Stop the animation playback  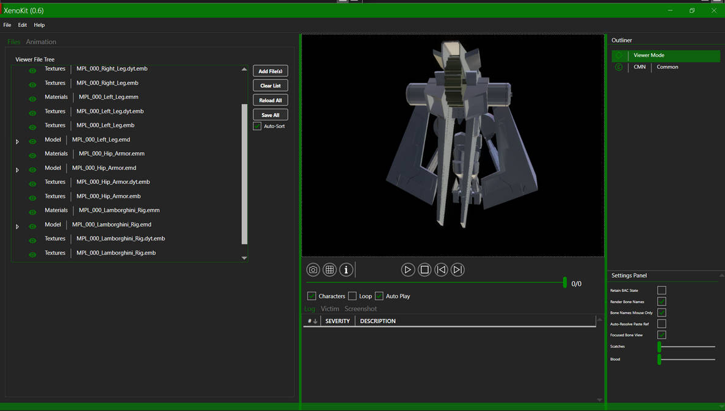tap(424, 269)
